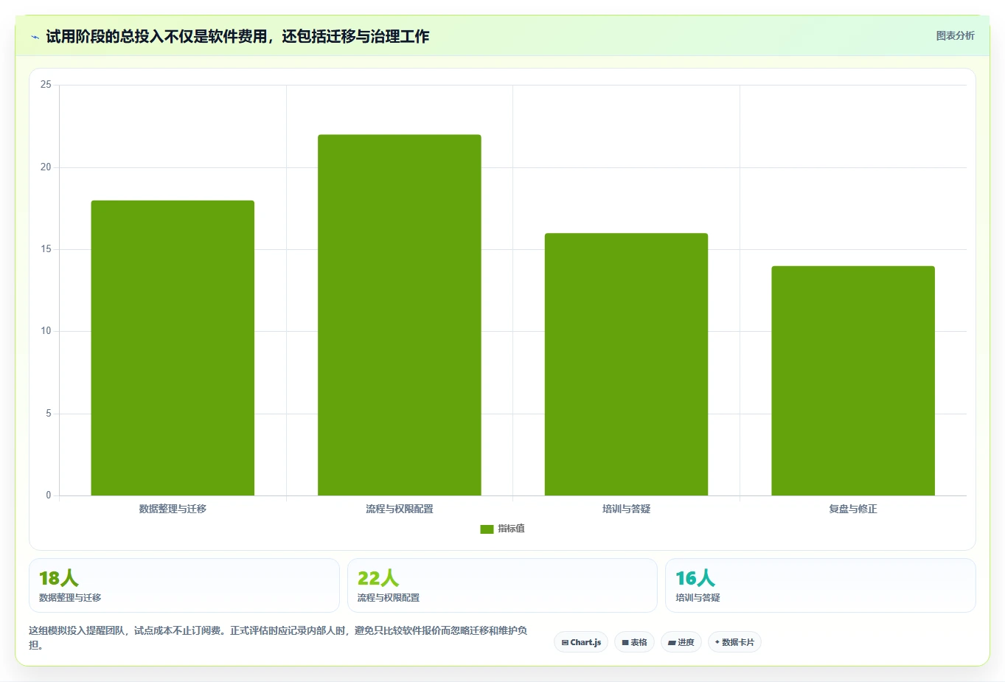Viewport: 1005px width, 682px height.
Task: Click the 指标值 legend text
Action: pos(511,529)
